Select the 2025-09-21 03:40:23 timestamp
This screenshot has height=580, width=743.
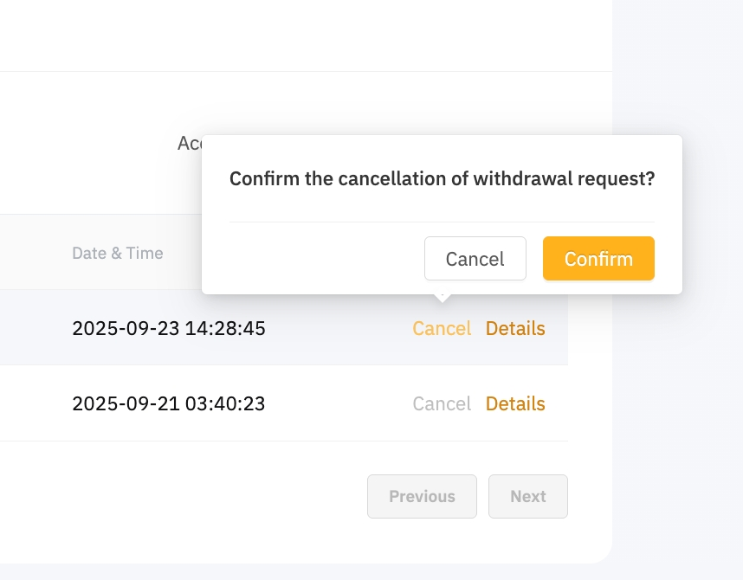(x=169, y=404)
